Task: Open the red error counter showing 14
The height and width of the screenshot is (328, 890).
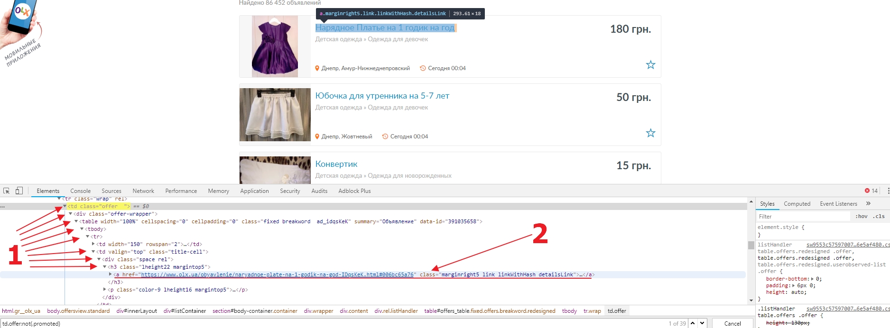Action: coord(871,191)
